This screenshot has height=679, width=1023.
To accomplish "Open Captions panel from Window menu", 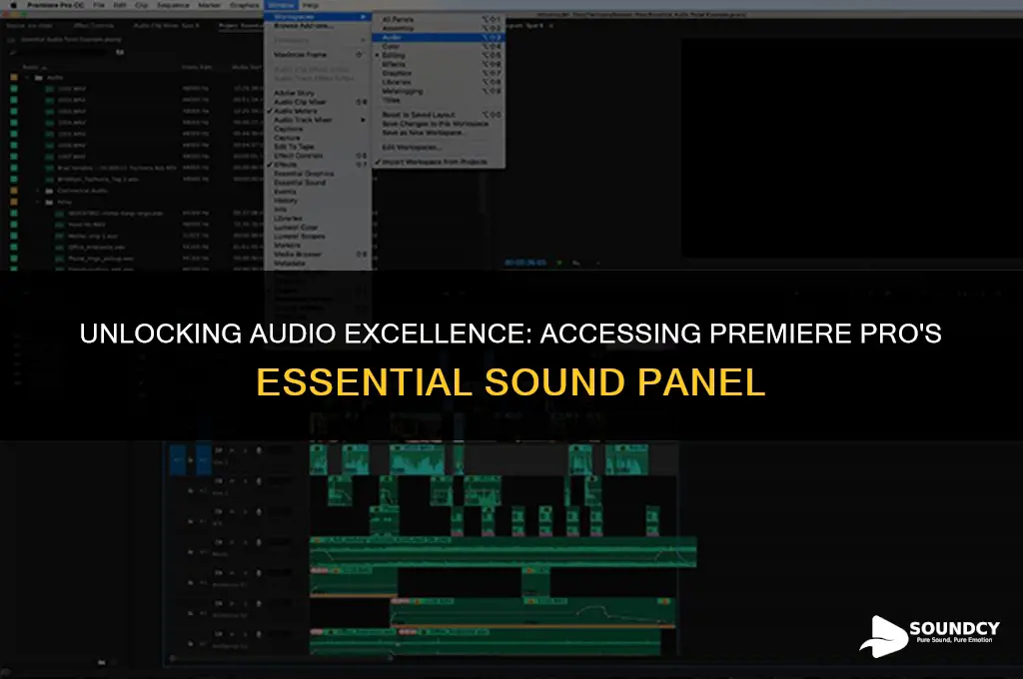I will pos(318,129).
